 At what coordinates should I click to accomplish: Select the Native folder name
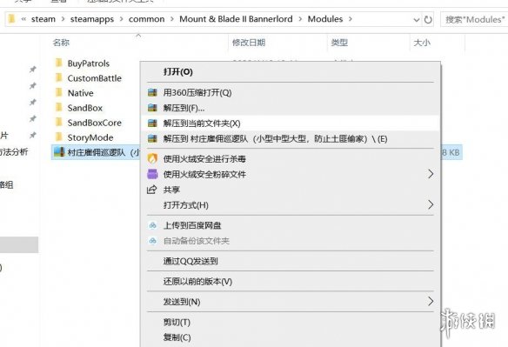pyautogui.click(x=80, y=93)
